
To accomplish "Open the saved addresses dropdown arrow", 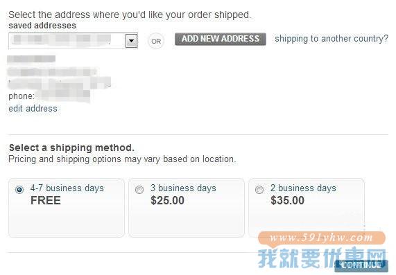I will coord(131,41).
